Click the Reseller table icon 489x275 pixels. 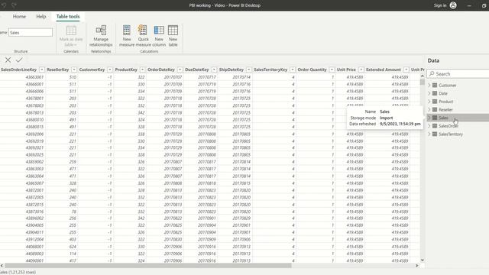(435, 109)
